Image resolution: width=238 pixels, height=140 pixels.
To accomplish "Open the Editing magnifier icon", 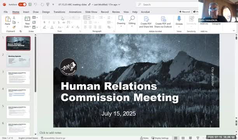I will (x=132, y=19).
